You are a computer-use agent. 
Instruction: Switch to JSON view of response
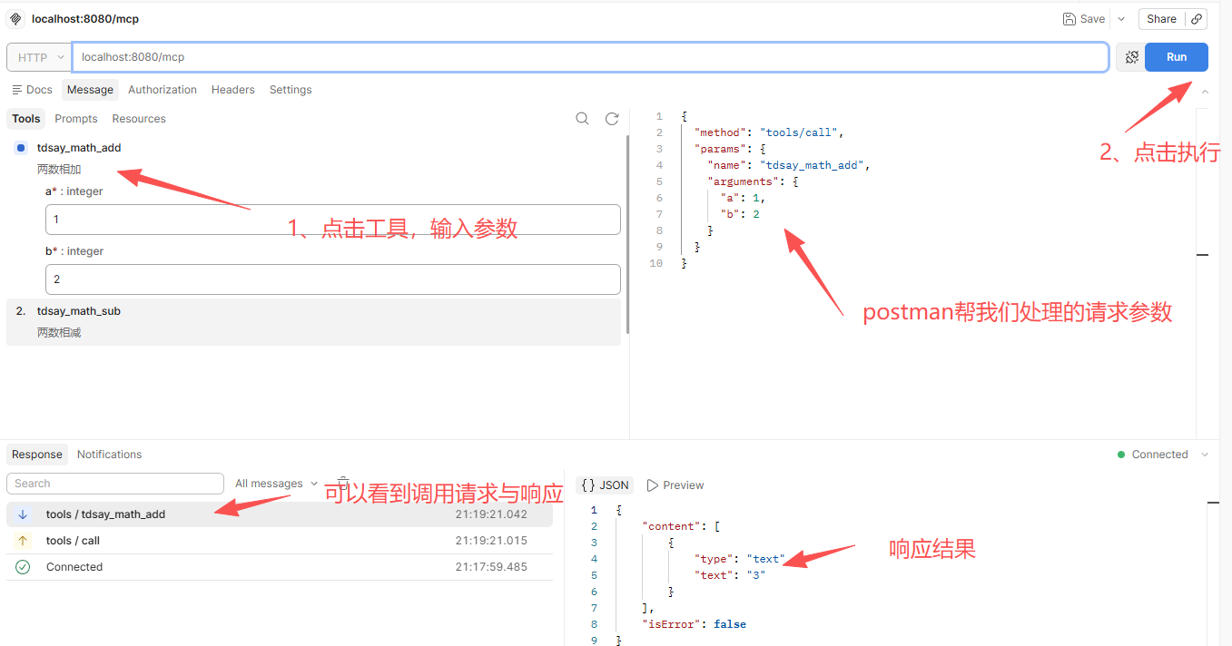click(x=605, y=485)
